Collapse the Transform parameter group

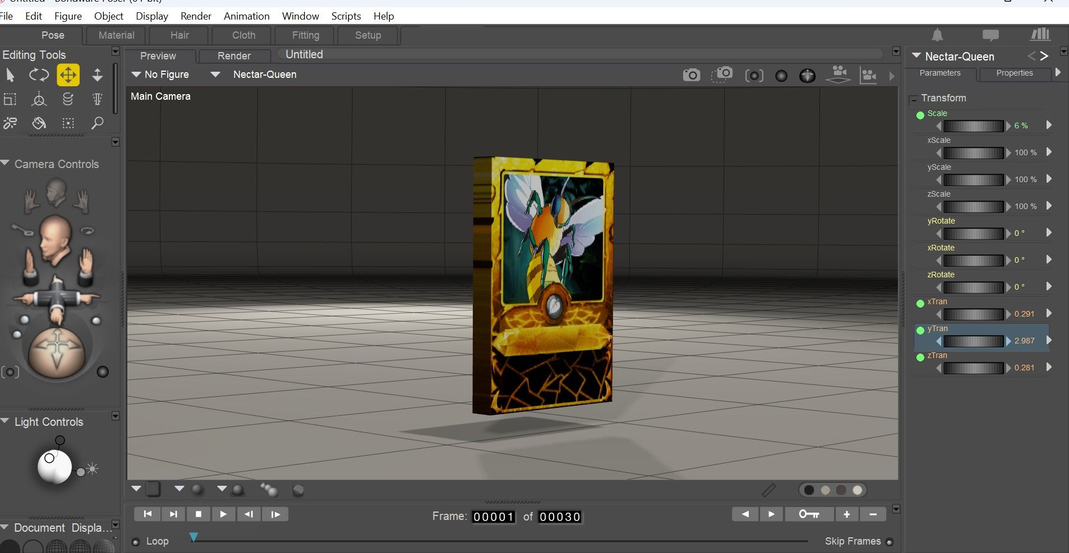click(x=914, y=100)
